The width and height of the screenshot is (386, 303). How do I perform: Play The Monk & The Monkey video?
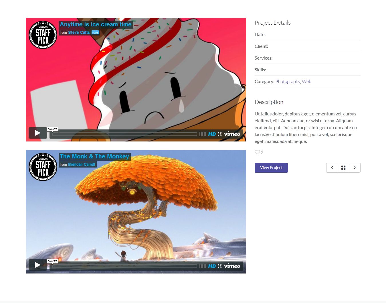click(38, 265)
